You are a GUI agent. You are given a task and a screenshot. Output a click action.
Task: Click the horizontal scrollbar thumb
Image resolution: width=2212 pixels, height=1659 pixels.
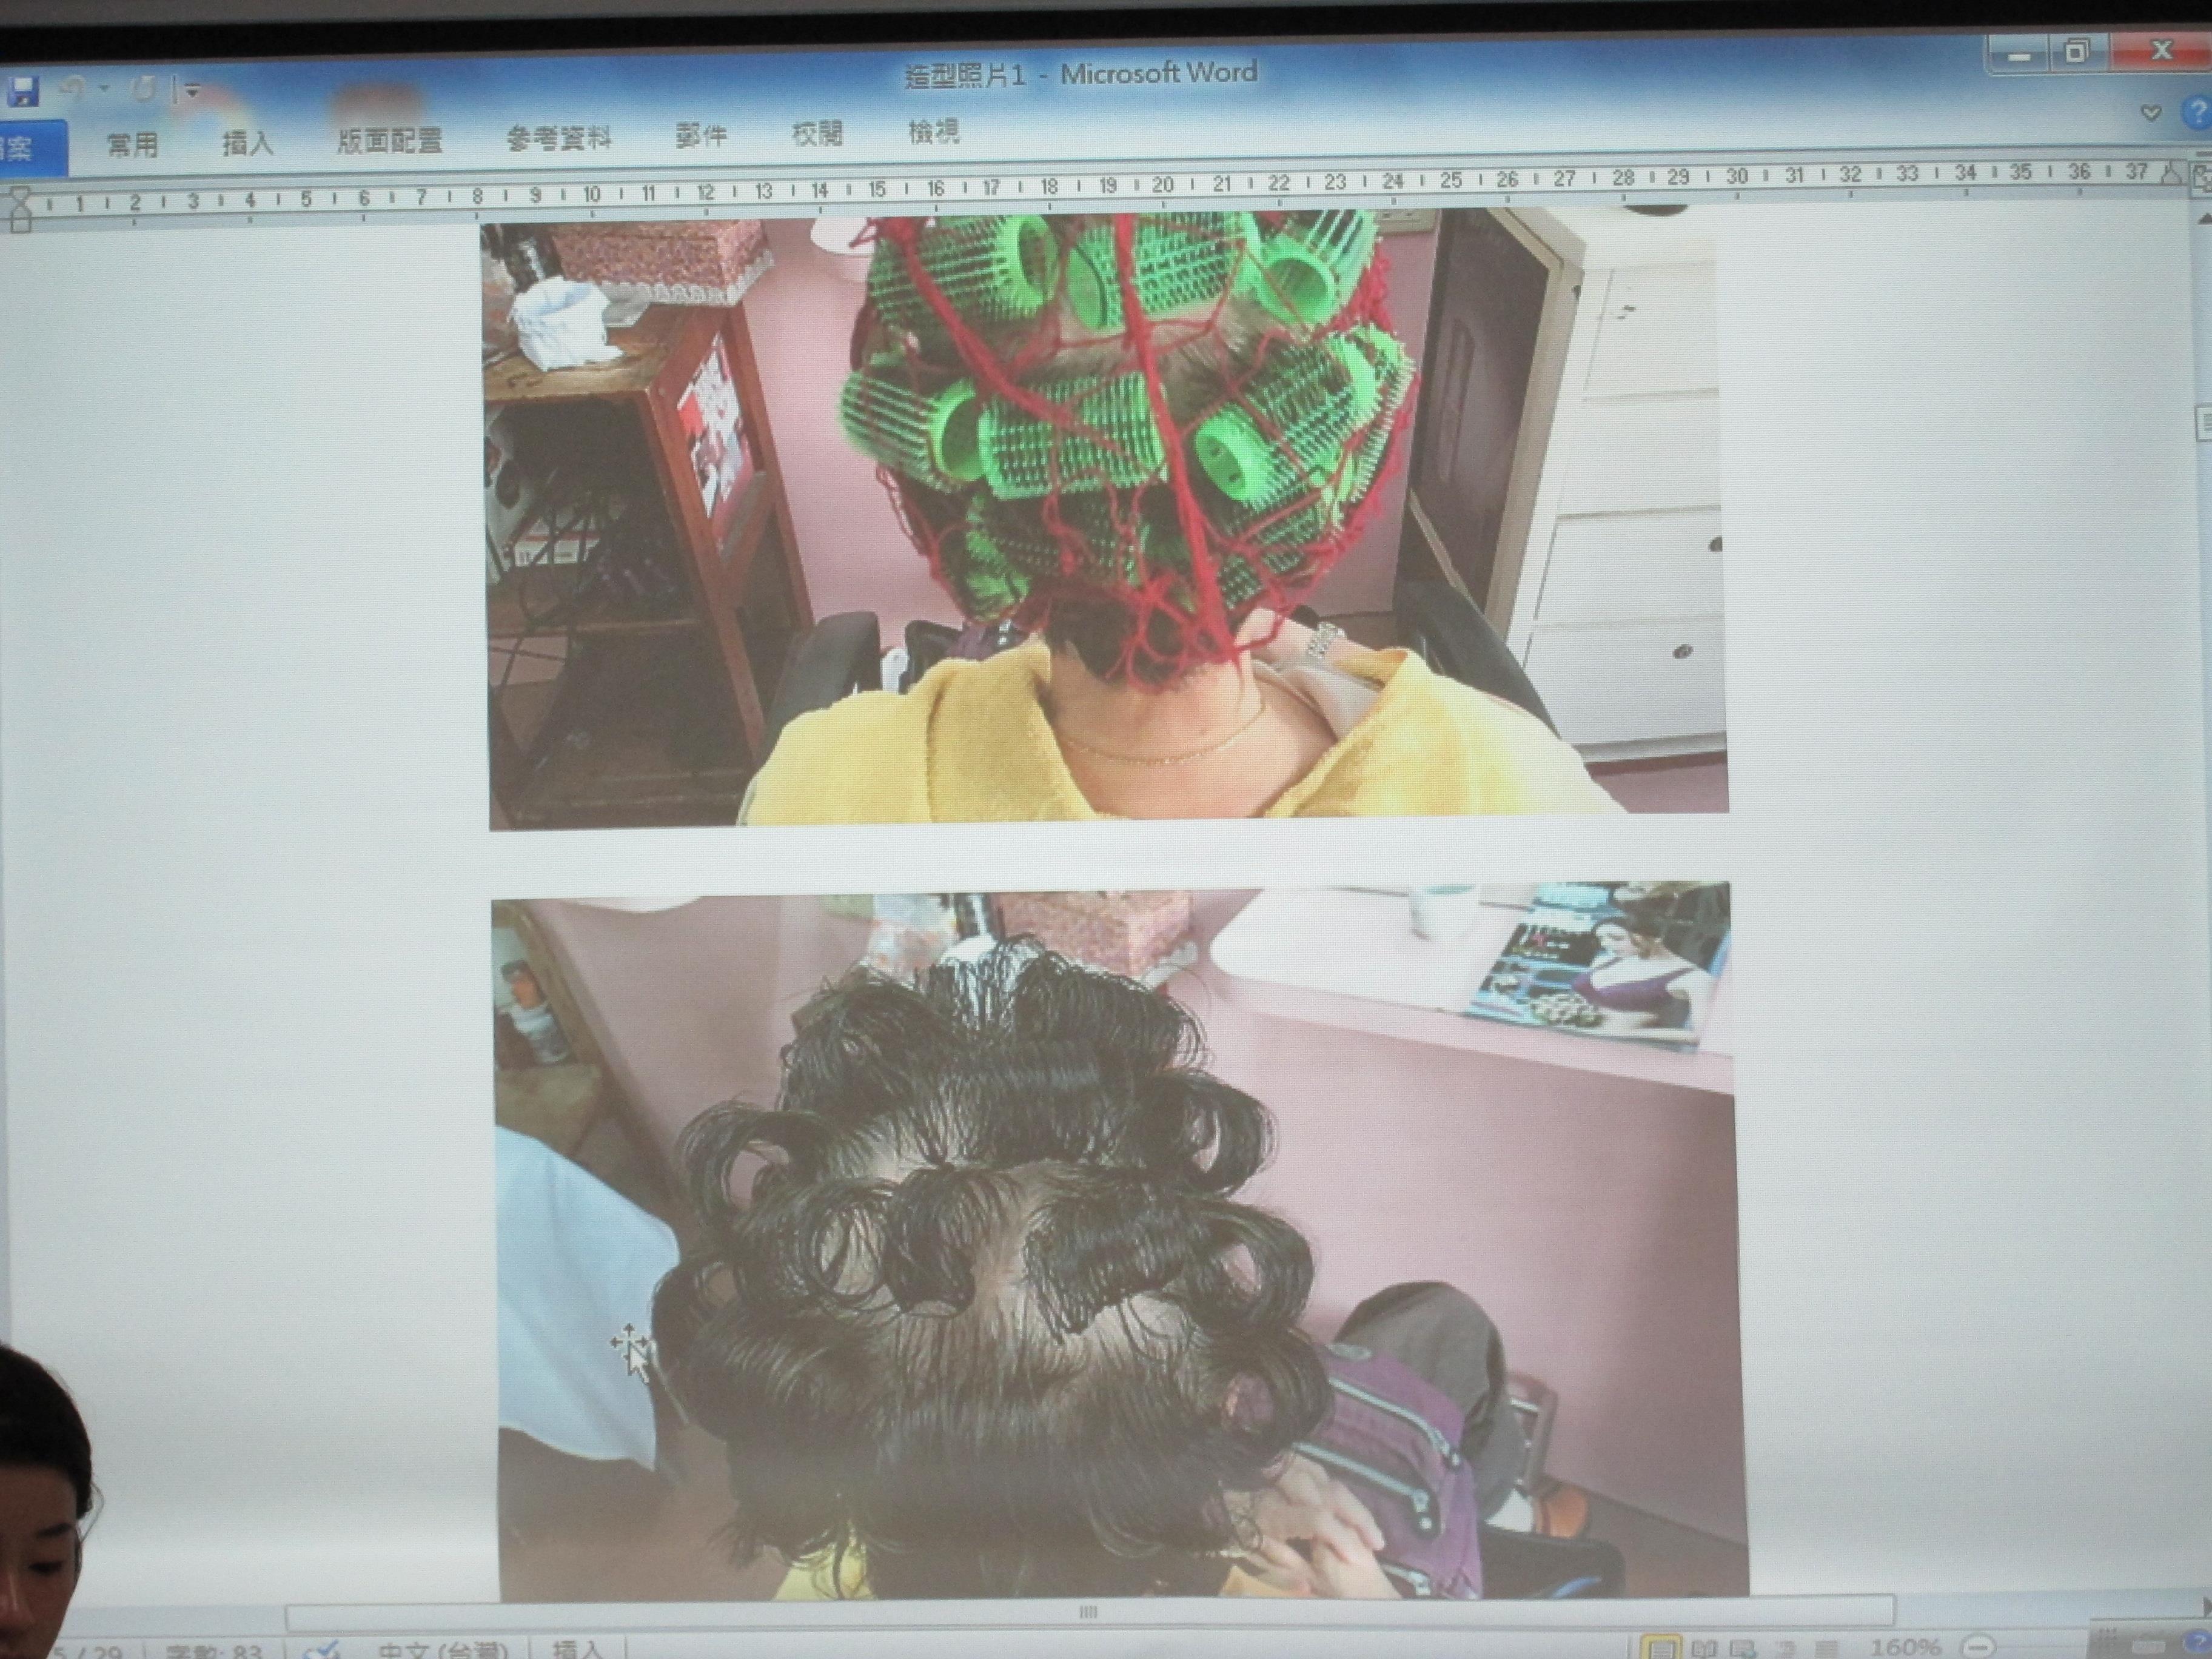click(x=1089, y=1612)
